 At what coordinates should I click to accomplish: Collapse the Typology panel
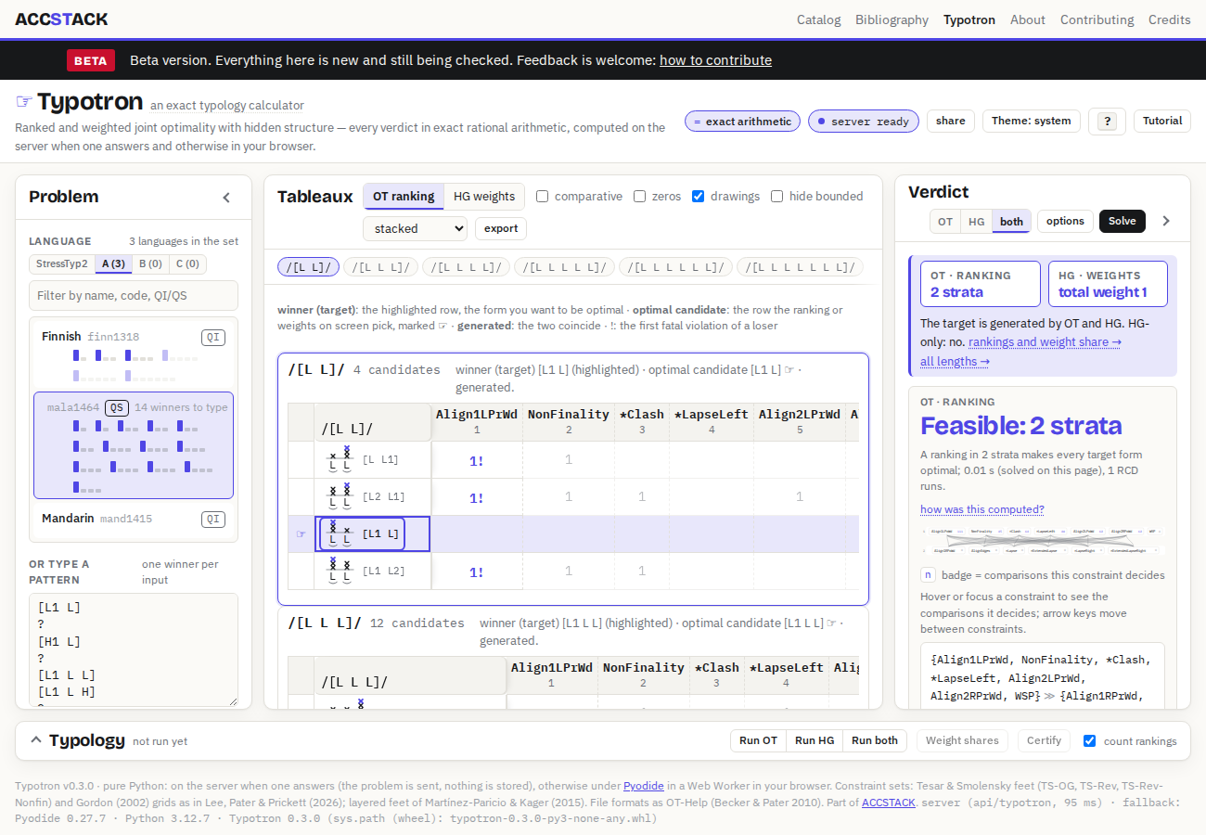point(36,739)
